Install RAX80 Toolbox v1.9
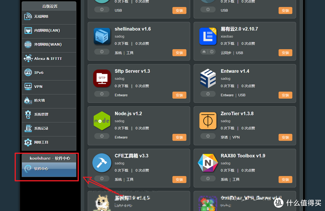325x211 pixels. [x=285, y=179]
